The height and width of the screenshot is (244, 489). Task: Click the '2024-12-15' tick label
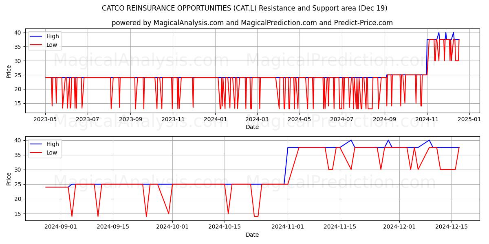pos(452,227)
